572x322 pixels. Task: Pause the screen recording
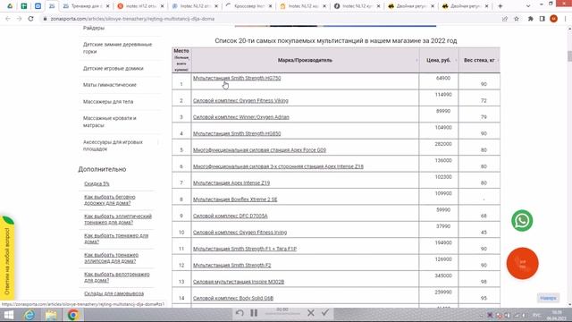pyautogui.click(x=254, y=313)
